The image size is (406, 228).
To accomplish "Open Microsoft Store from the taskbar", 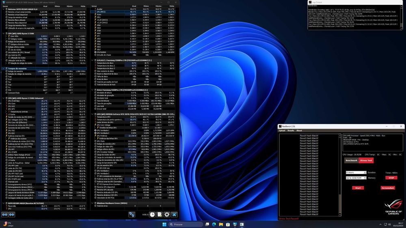I will point(228,224).
